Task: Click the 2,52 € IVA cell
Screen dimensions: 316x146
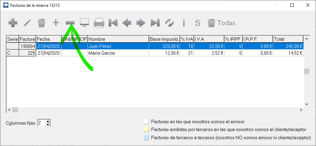Action: [209, 53]
